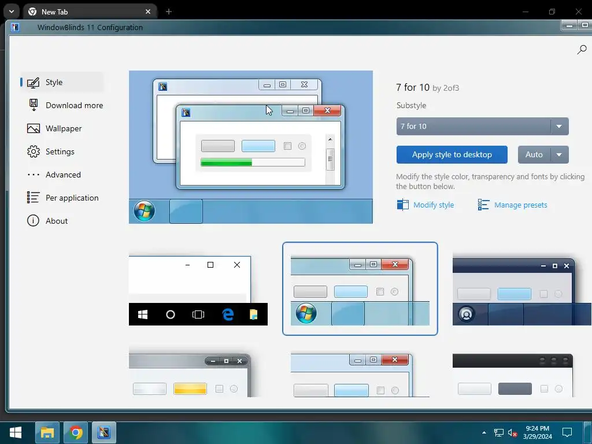Click the Wallpaper picture icon
Image resolution: width=592 pixels, height=444 pixels.
(33, 128)
